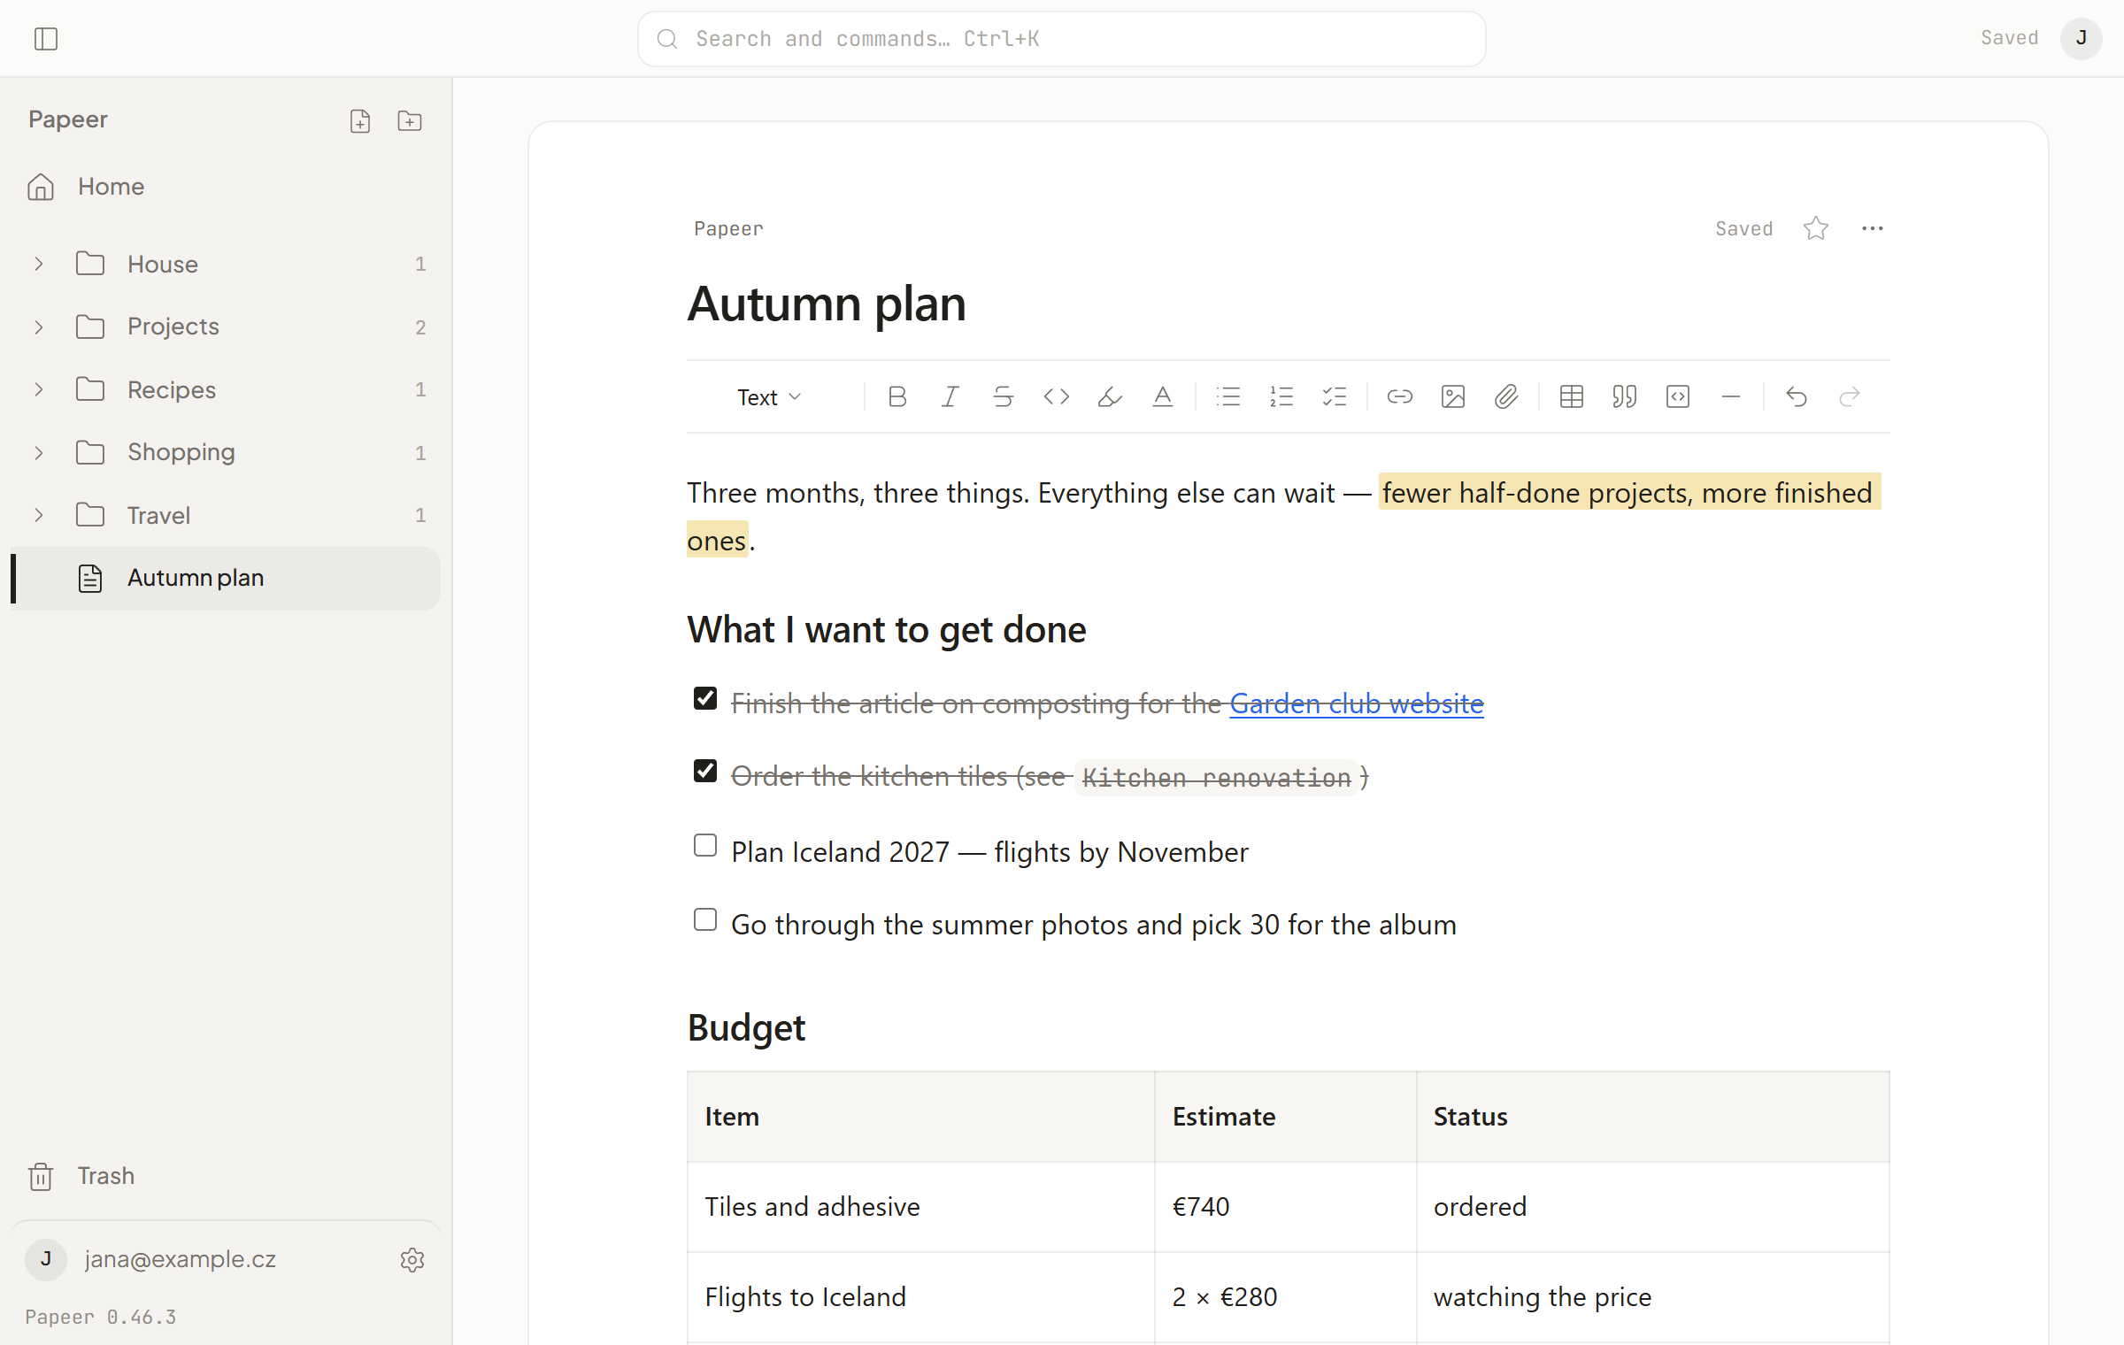
Task: Toggle inline code formatting
Action: pos(1057,396)
